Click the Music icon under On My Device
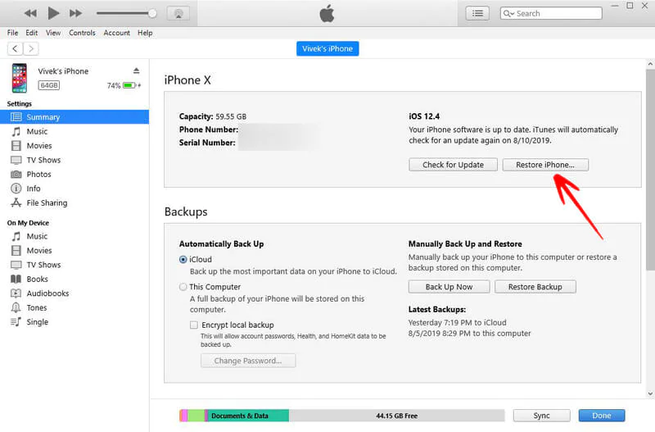Image resolution: width=655 pixels, height=432 pixels. point(16,236)
